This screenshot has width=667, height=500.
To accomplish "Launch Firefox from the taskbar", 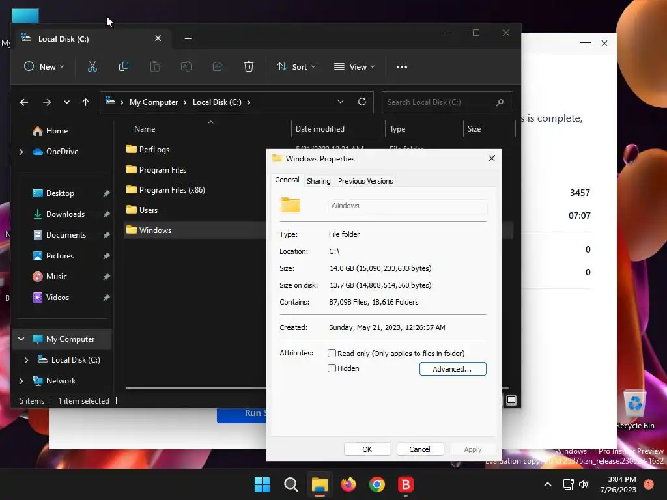I will point(348,484).
